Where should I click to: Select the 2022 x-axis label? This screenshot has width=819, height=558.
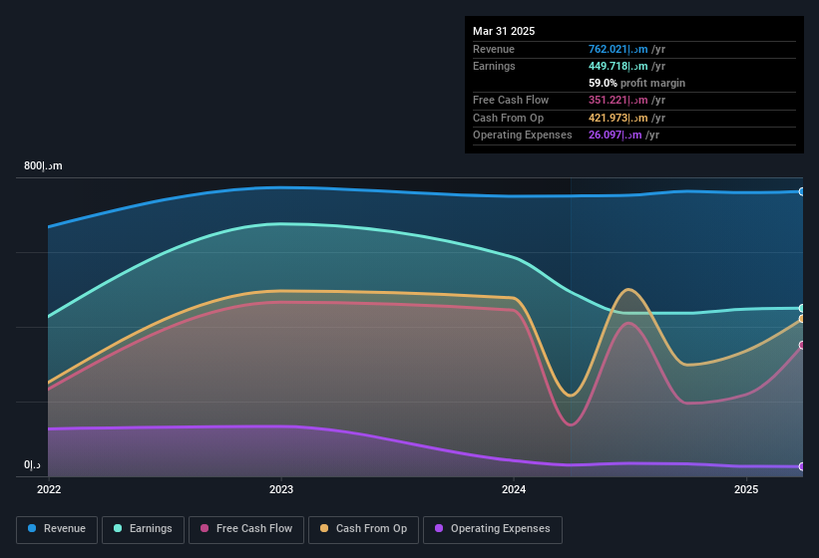49,489
